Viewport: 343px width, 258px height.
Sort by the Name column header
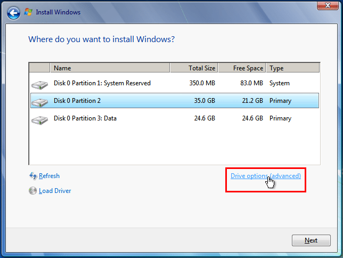110,68
